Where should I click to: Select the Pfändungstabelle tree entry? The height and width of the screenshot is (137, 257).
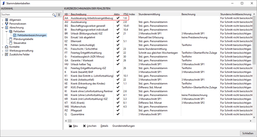click(x=23, y=39)
